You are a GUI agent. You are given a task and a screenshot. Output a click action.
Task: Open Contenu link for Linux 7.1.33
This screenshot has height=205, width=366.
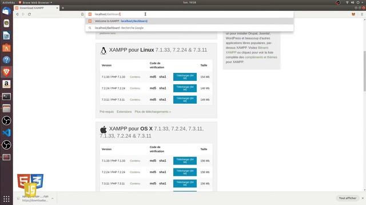coord(135,77)
